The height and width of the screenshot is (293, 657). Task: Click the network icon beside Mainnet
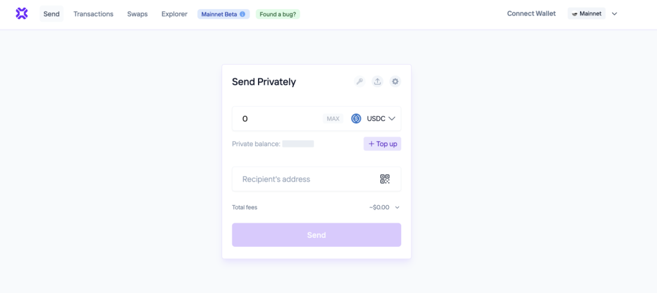tap(575, 13)
